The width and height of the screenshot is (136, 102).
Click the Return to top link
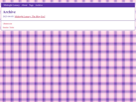tap(7, 23)
